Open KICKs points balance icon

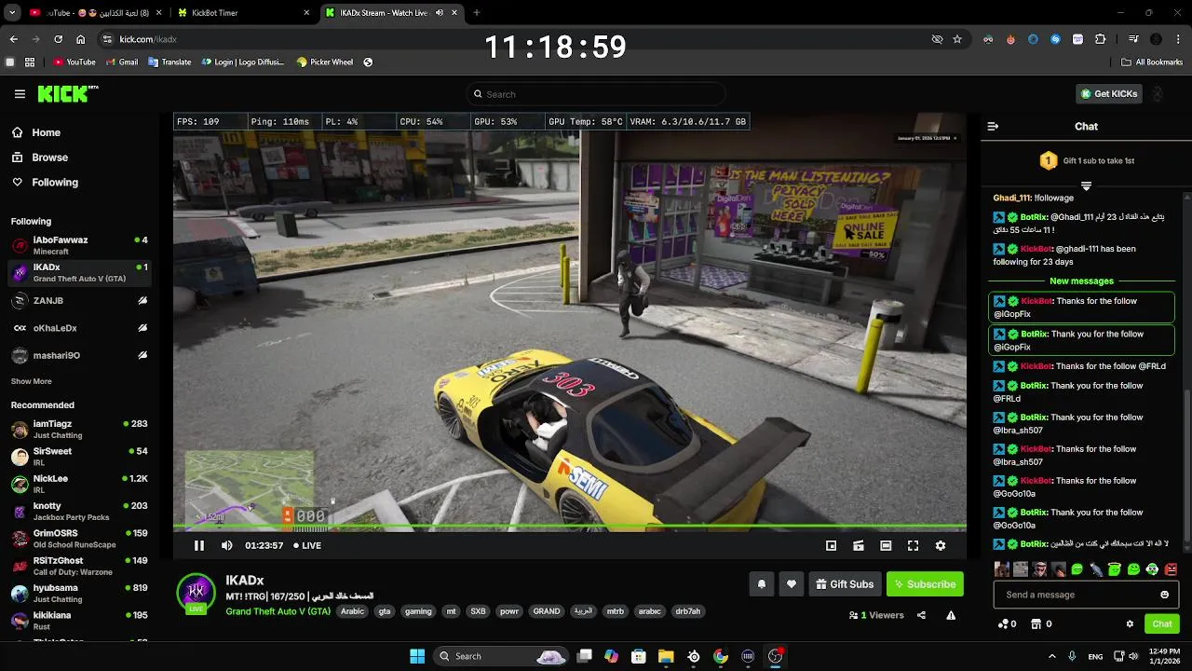(x=1007, y=623)
